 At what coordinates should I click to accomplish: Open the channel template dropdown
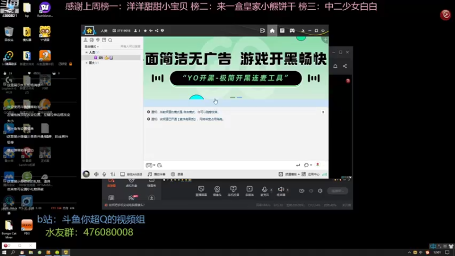click(289, 174)
